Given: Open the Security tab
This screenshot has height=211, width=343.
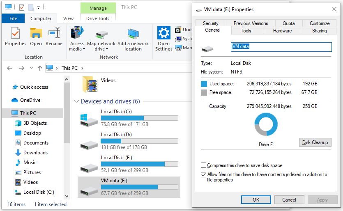Looking at the screenshot, I should click(x=211, y=23).
